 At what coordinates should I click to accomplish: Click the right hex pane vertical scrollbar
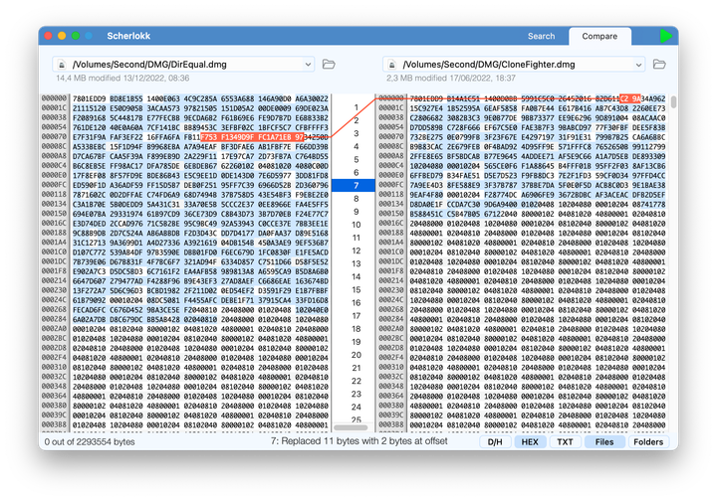673,102
